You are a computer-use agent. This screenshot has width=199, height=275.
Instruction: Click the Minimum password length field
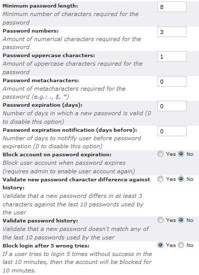point(172,7)
